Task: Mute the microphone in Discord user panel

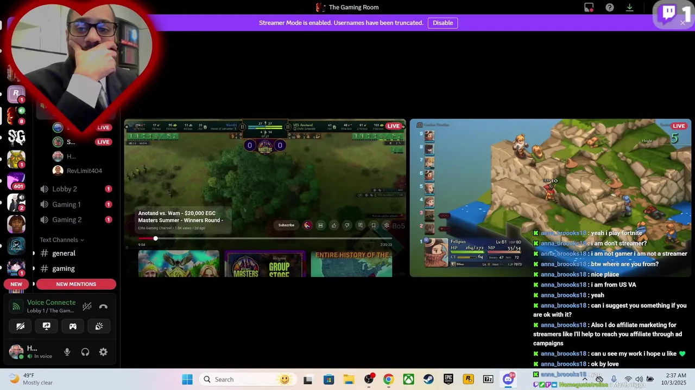Action: [67, 352]
